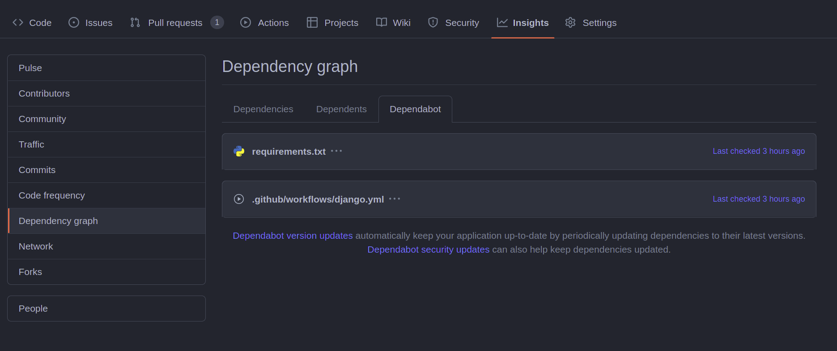Image resolution: width=837 pixels, height=351 pixels.
Task: Open the Settings gear icon
Action: click(x=570, y=22)
